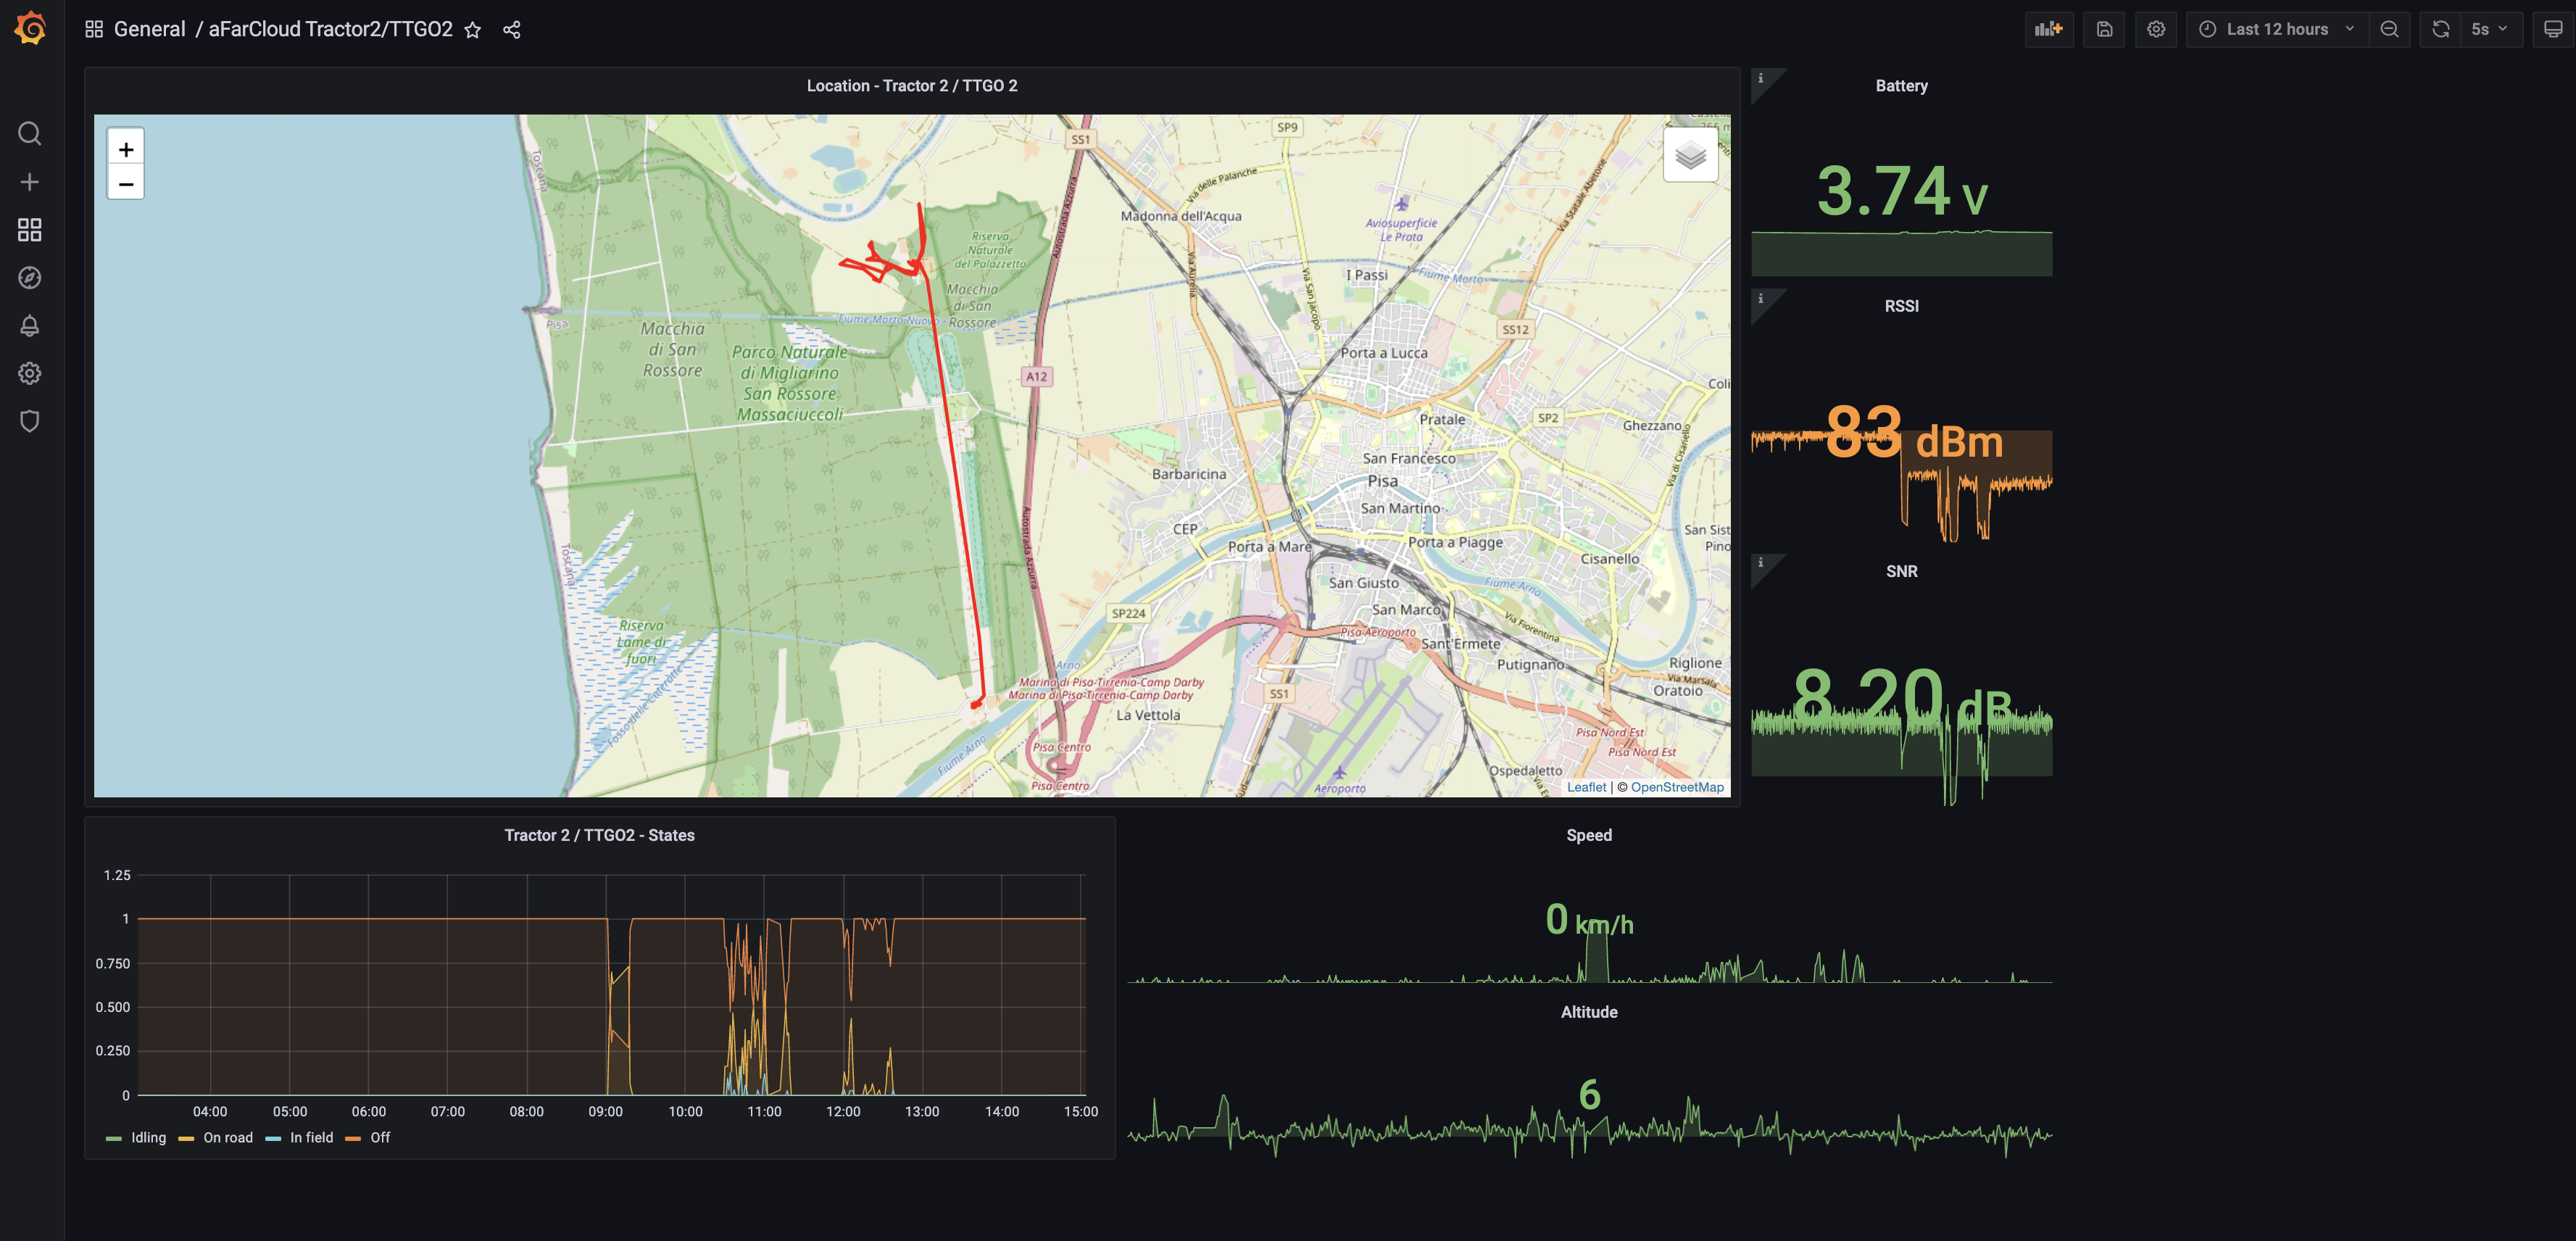Toggle the Idling series in legend
This screenshot has height=1241, width=2576.
tap(148, 1138)
